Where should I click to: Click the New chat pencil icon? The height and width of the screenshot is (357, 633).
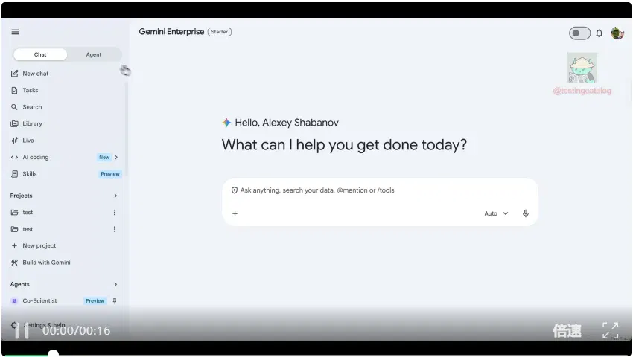[15, 74]
